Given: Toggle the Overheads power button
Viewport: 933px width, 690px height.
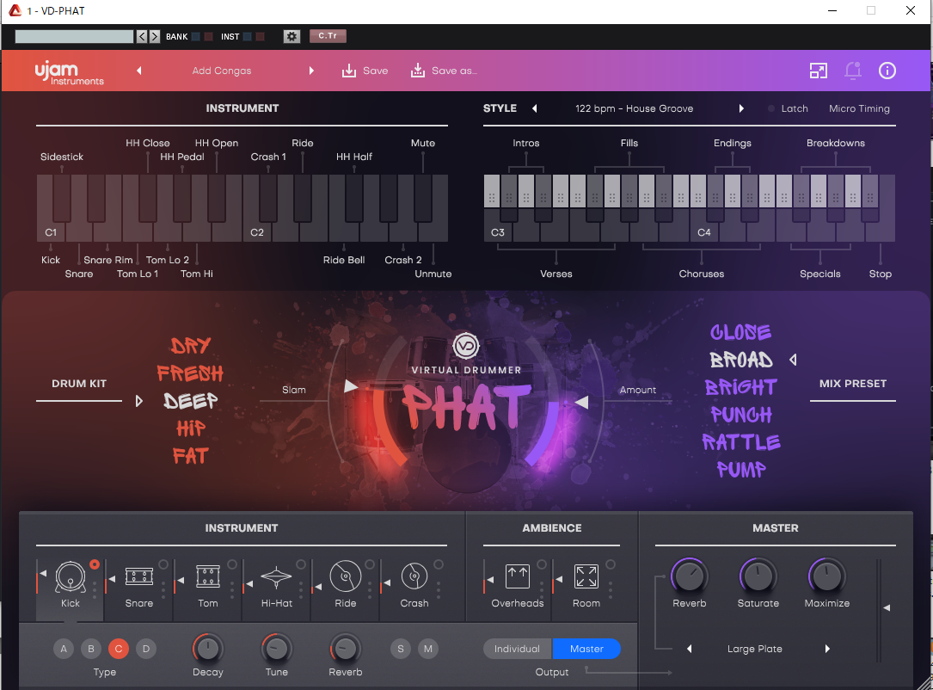Looking at the screenshot, I should tap(542, 564).
